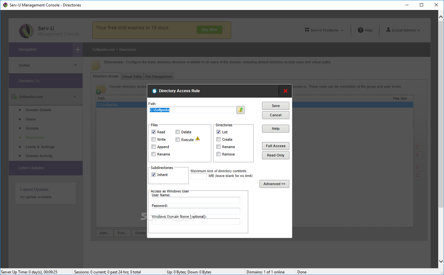The height and width of the screenshot is (275, 444).
Task: Uncheck the List directories checkbox
Action: 219,132
